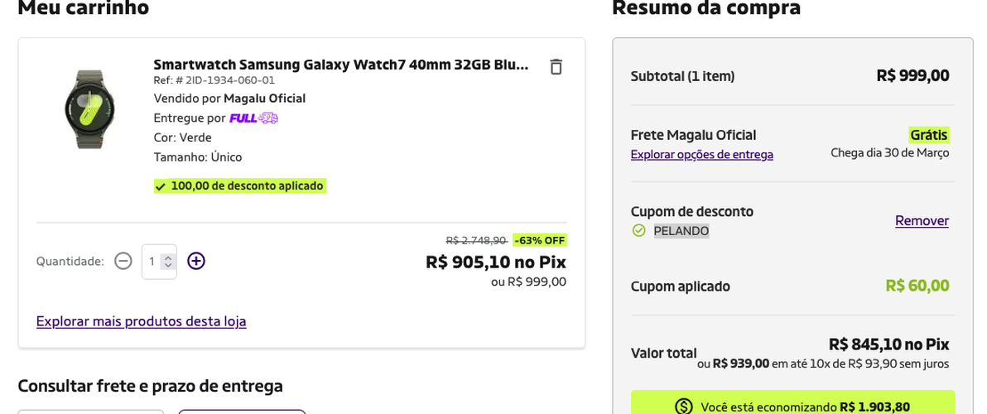Open the Smartwatch Samsung Galaxy Watch7 title
The width and height of the screenshot is (987, 414).
(x=341, y=65)
